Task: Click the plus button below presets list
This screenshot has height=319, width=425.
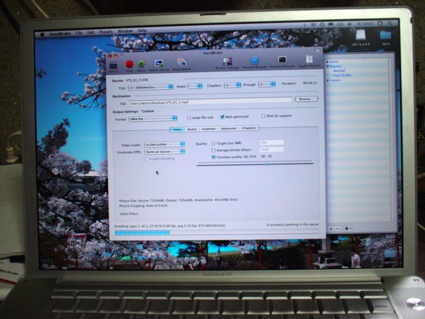Action: (x=331, y=229)
